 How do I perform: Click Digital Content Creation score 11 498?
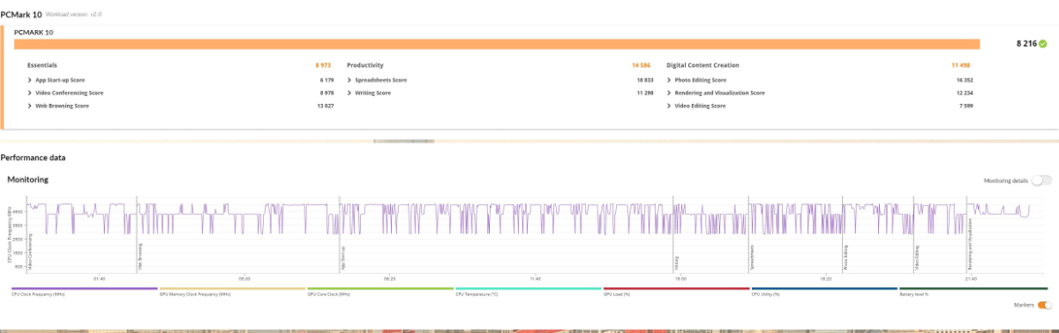(x=961, y=65)
